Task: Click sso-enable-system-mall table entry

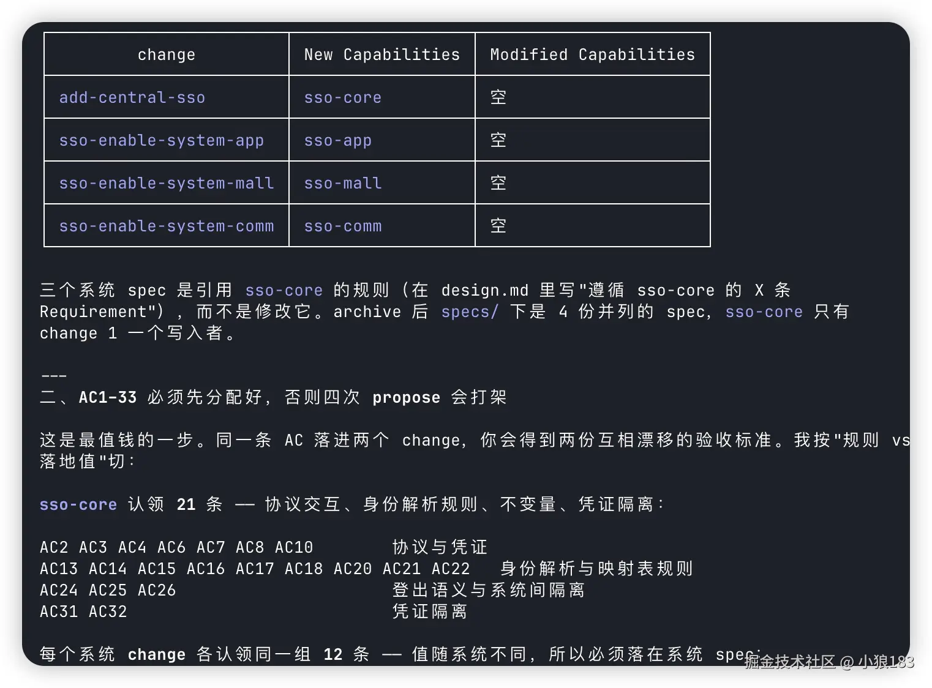Action: tap(167, 183)
